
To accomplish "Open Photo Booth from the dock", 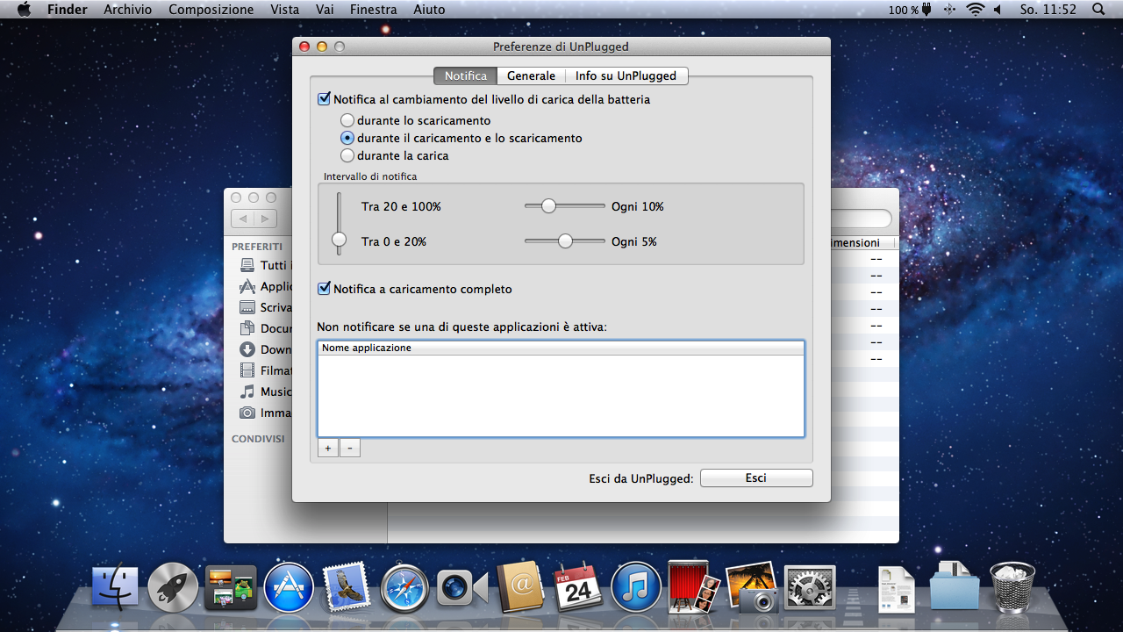I will tap(693, 586).
